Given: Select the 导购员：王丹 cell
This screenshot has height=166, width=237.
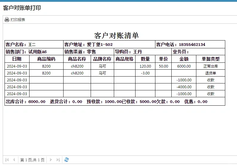Looking at the screenshot, I should (x=143, y=52).
